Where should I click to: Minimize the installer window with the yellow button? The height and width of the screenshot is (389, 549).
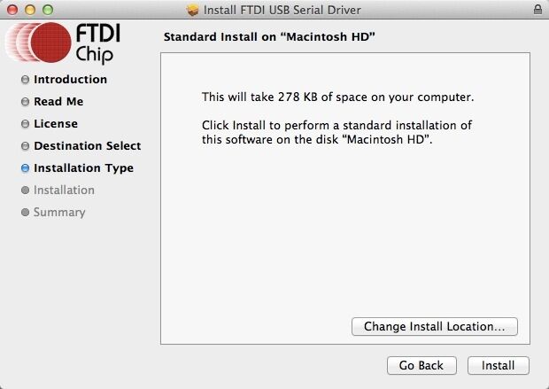pyautogui.click(x=29, y=10)
